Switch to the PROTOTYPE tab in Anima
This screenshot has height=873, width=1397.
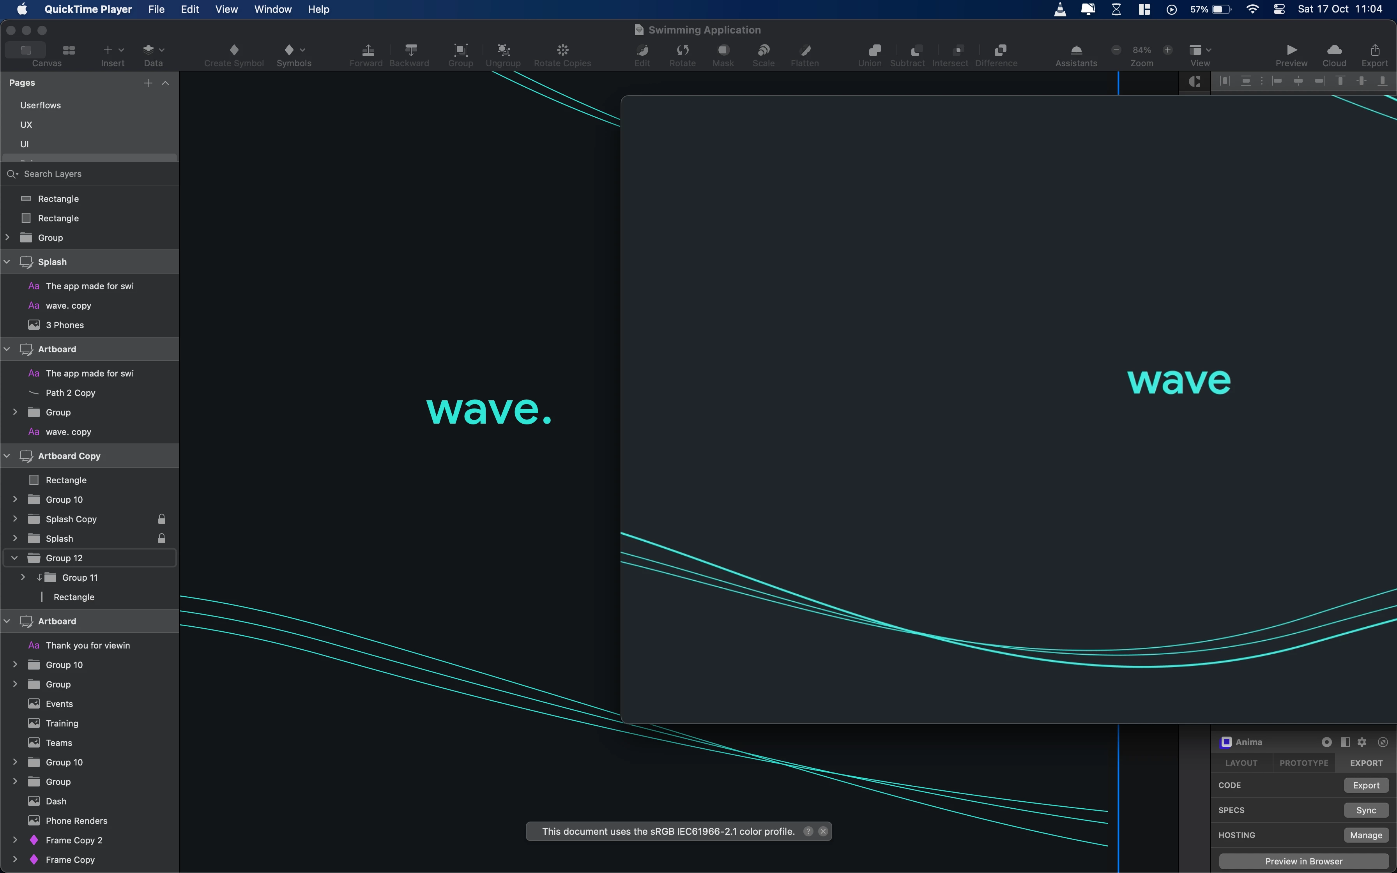(1303, 763)
